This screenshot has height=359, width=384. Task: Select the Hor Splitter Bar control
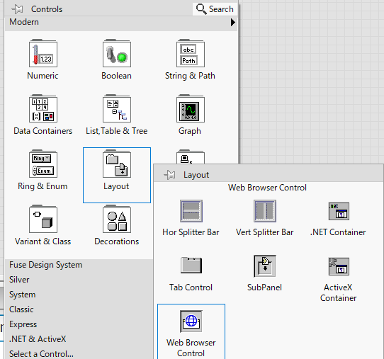(x=191, y=211)
